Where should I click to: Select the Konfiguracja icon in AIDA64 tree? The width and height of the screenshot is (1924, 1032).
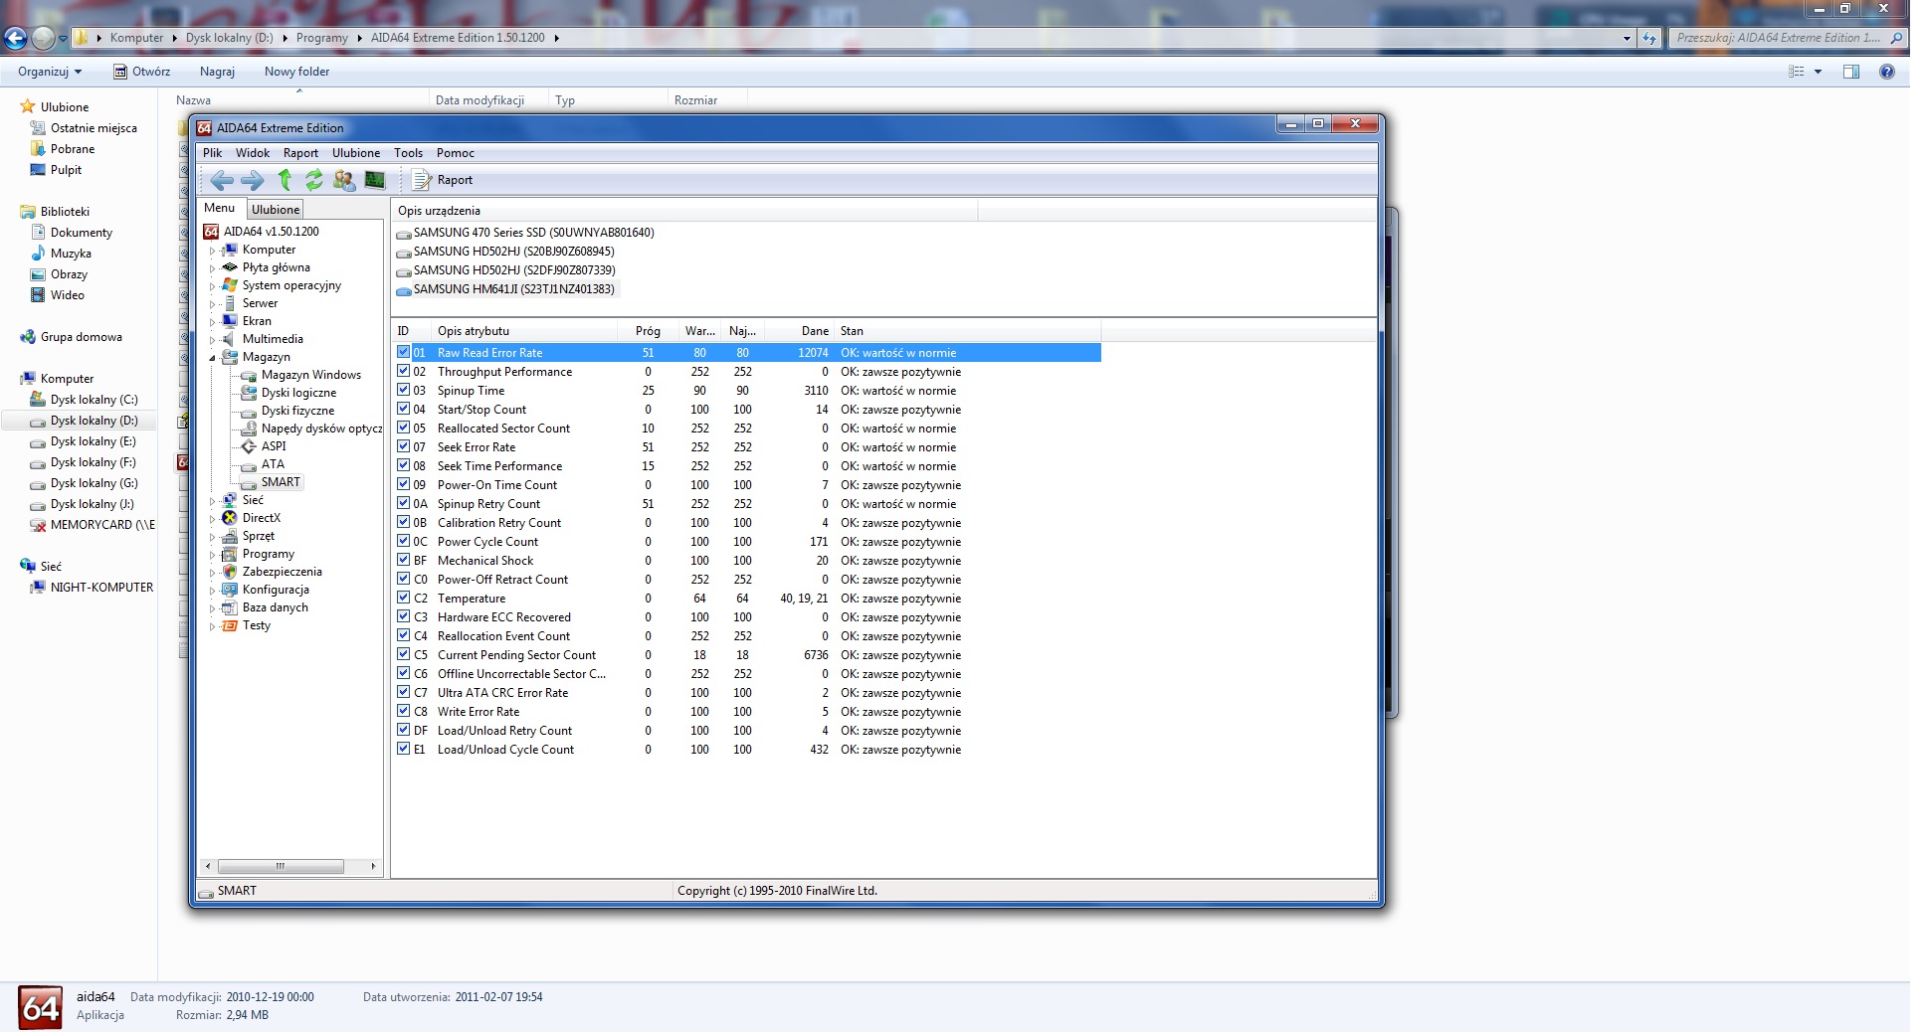click(230, 590)
